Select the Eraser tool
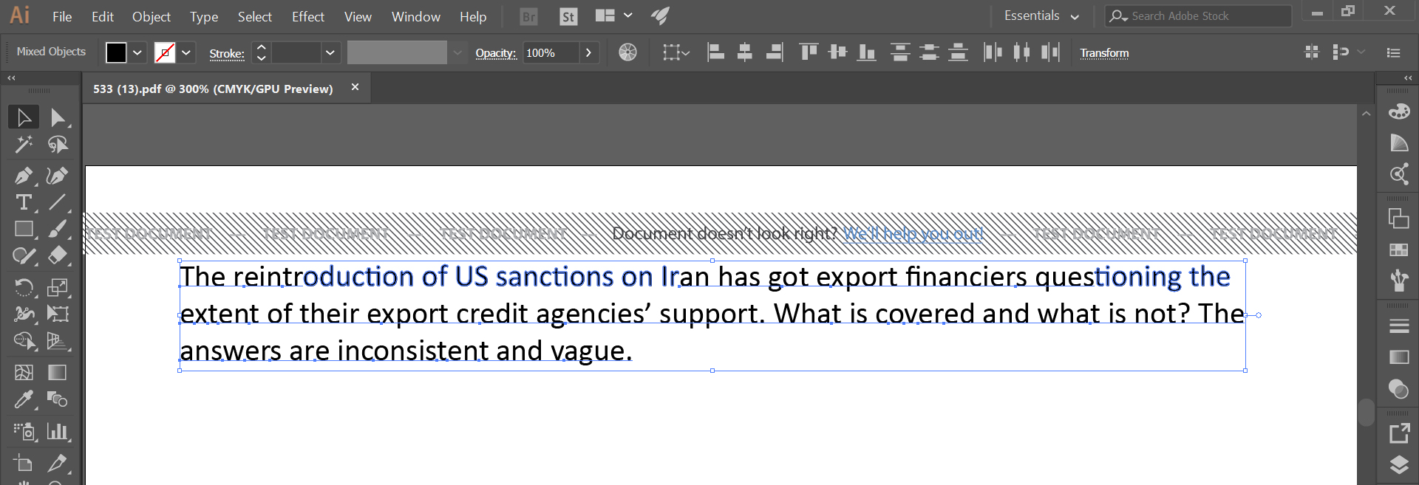This screenshot has height=485, width=1419. click(x=58, y=255)
